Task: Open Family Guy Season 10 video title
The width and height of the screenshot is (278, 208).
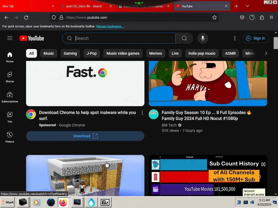Action: [207, 115]
